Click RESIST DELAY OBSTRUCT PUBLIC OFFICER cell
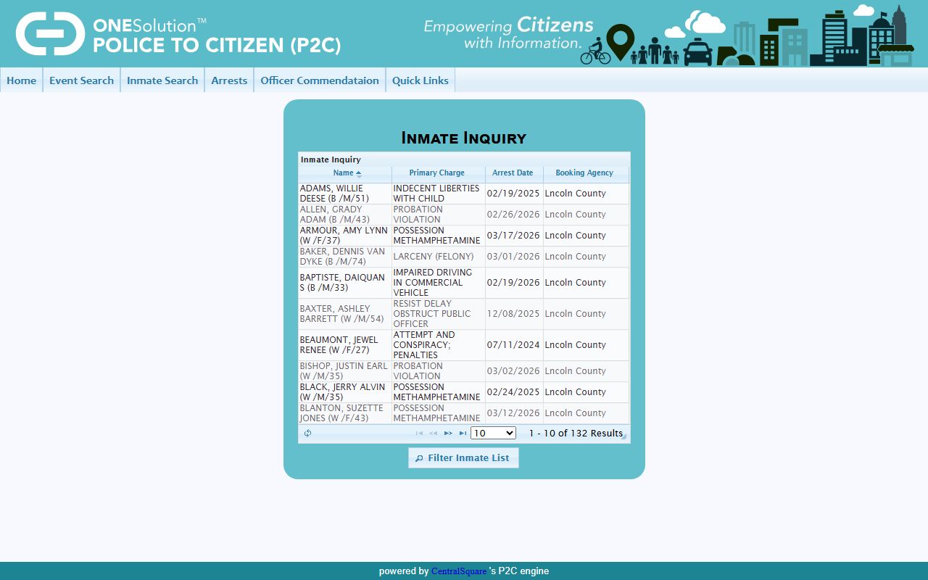The image size is (928, 580). [x=437, y=314]
